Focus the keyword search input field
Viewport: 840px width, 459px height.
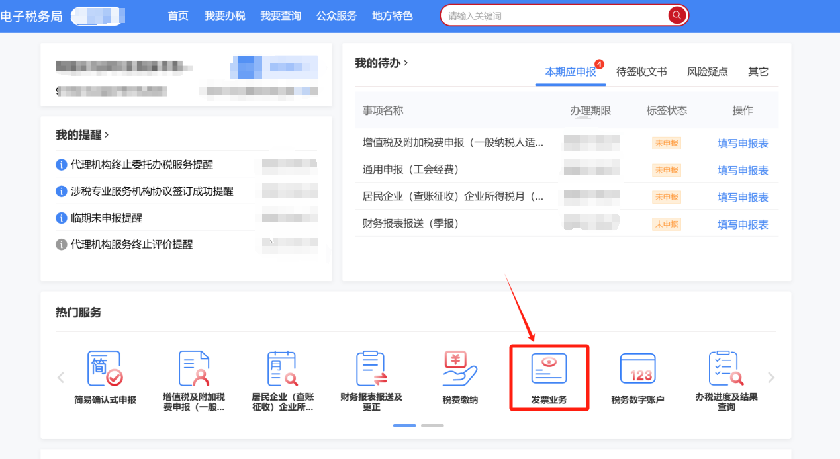(556, 15)
